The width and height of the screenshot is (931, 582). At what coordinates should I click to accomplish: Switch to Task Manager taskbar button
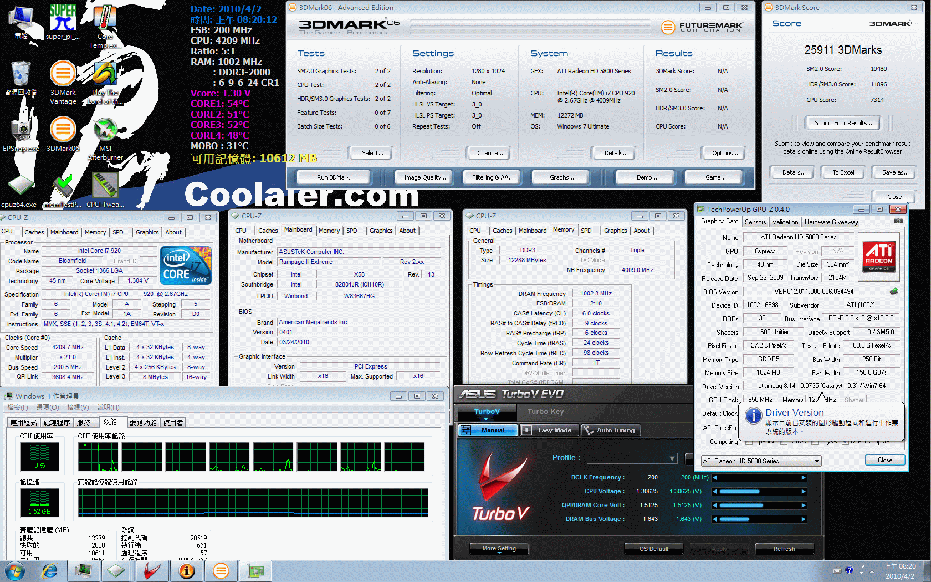click(x=84, y=571)
